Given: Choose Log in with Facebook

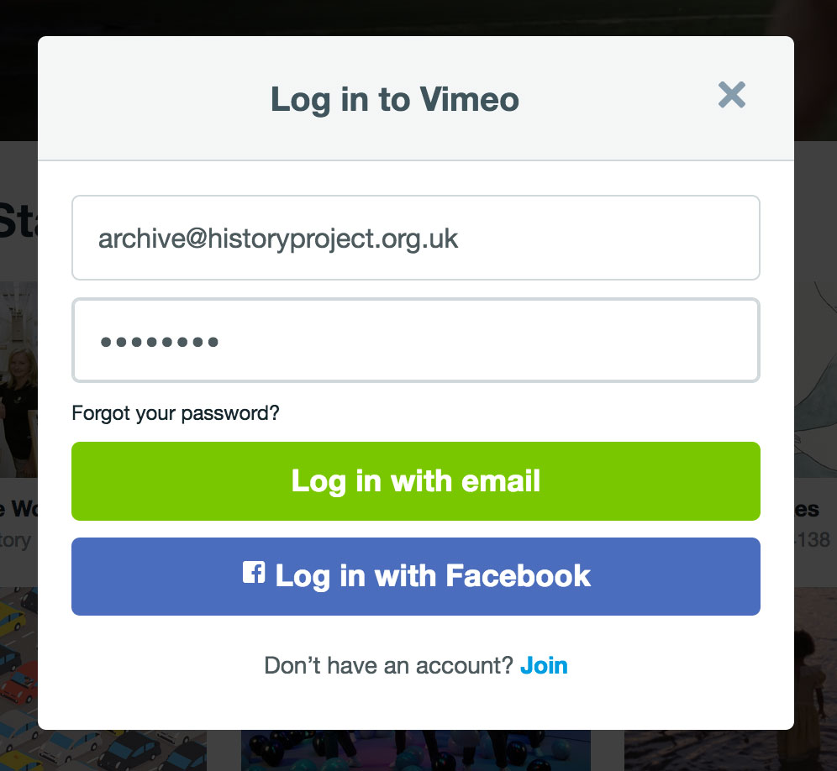Looking at the screenshot, I should click(416, 576).
